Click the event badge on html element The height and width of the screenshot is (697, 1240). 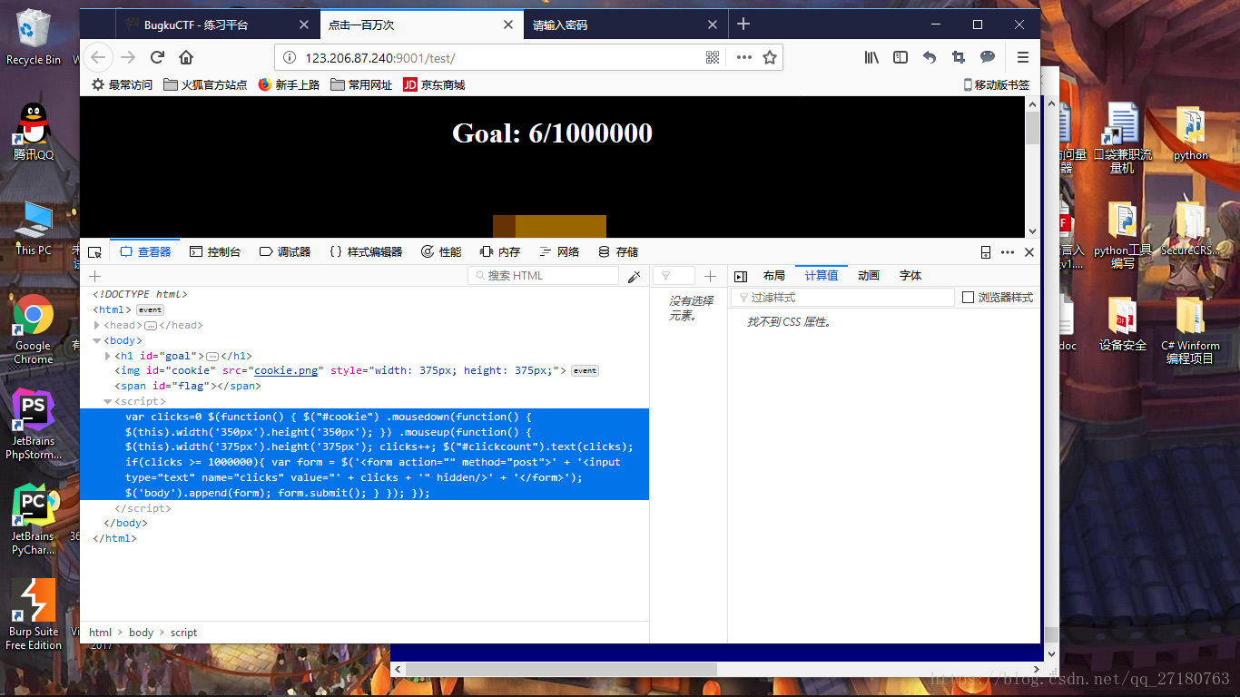pos(150,310)
